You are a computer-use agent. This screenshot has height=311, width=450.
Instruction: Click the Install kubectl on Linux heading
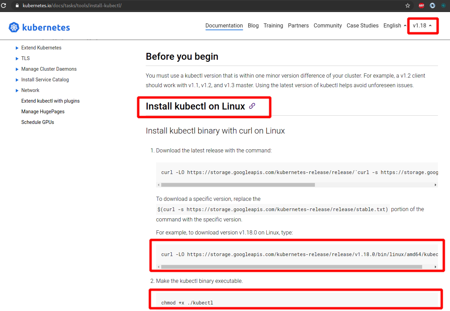(195, 106)
